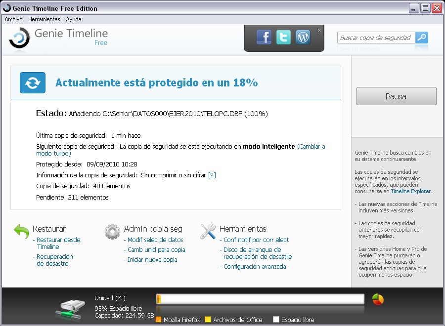Click the green Restaurar arrow icon

[x=22, y=231]
